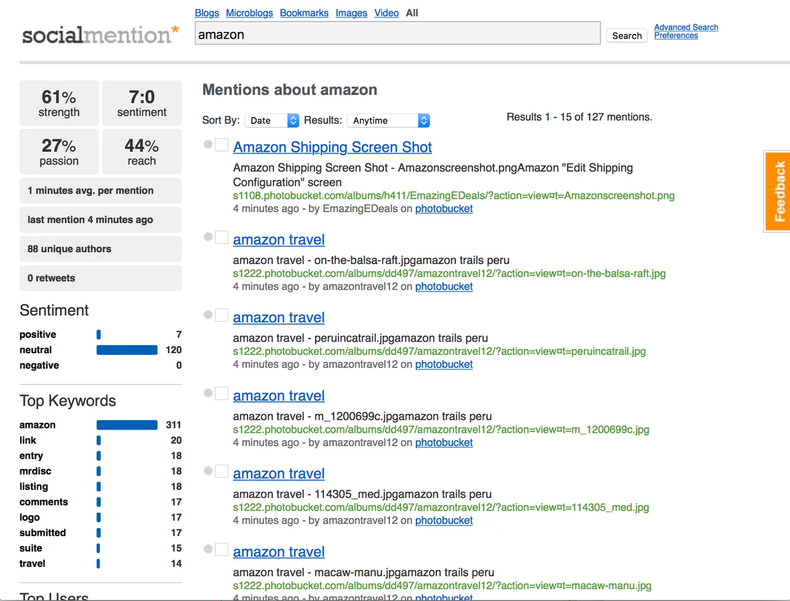Select the suite keyword

pyautogui.click(x=31, y=549)
